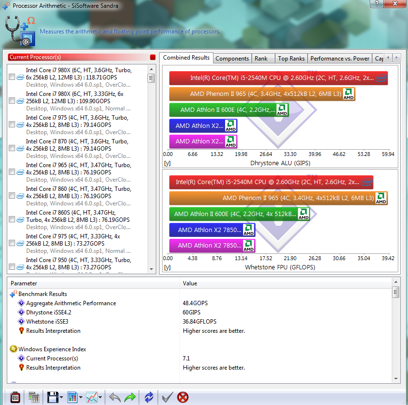Click the green Athlon II 600E Whetstone bar
This screenshot has width=408, height=405.
(x=239, y=214)
